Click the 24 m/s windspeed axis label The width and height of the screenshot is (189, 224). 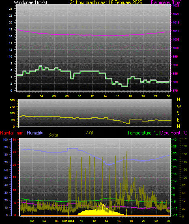[11, 9]
